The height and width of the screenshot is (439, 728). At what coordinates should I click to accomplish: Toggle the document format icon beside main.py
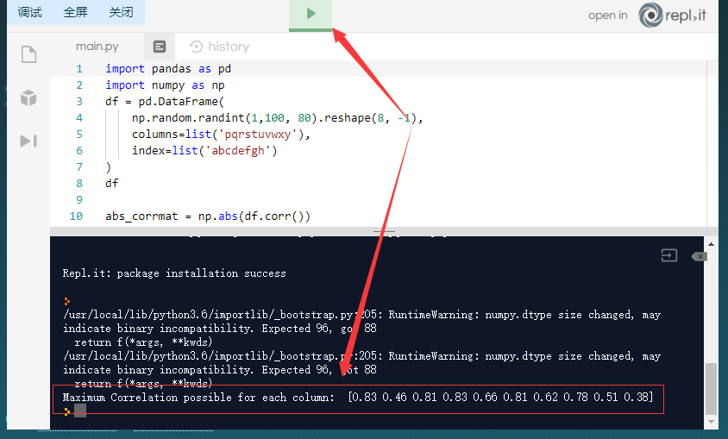(x=160, y=47)
